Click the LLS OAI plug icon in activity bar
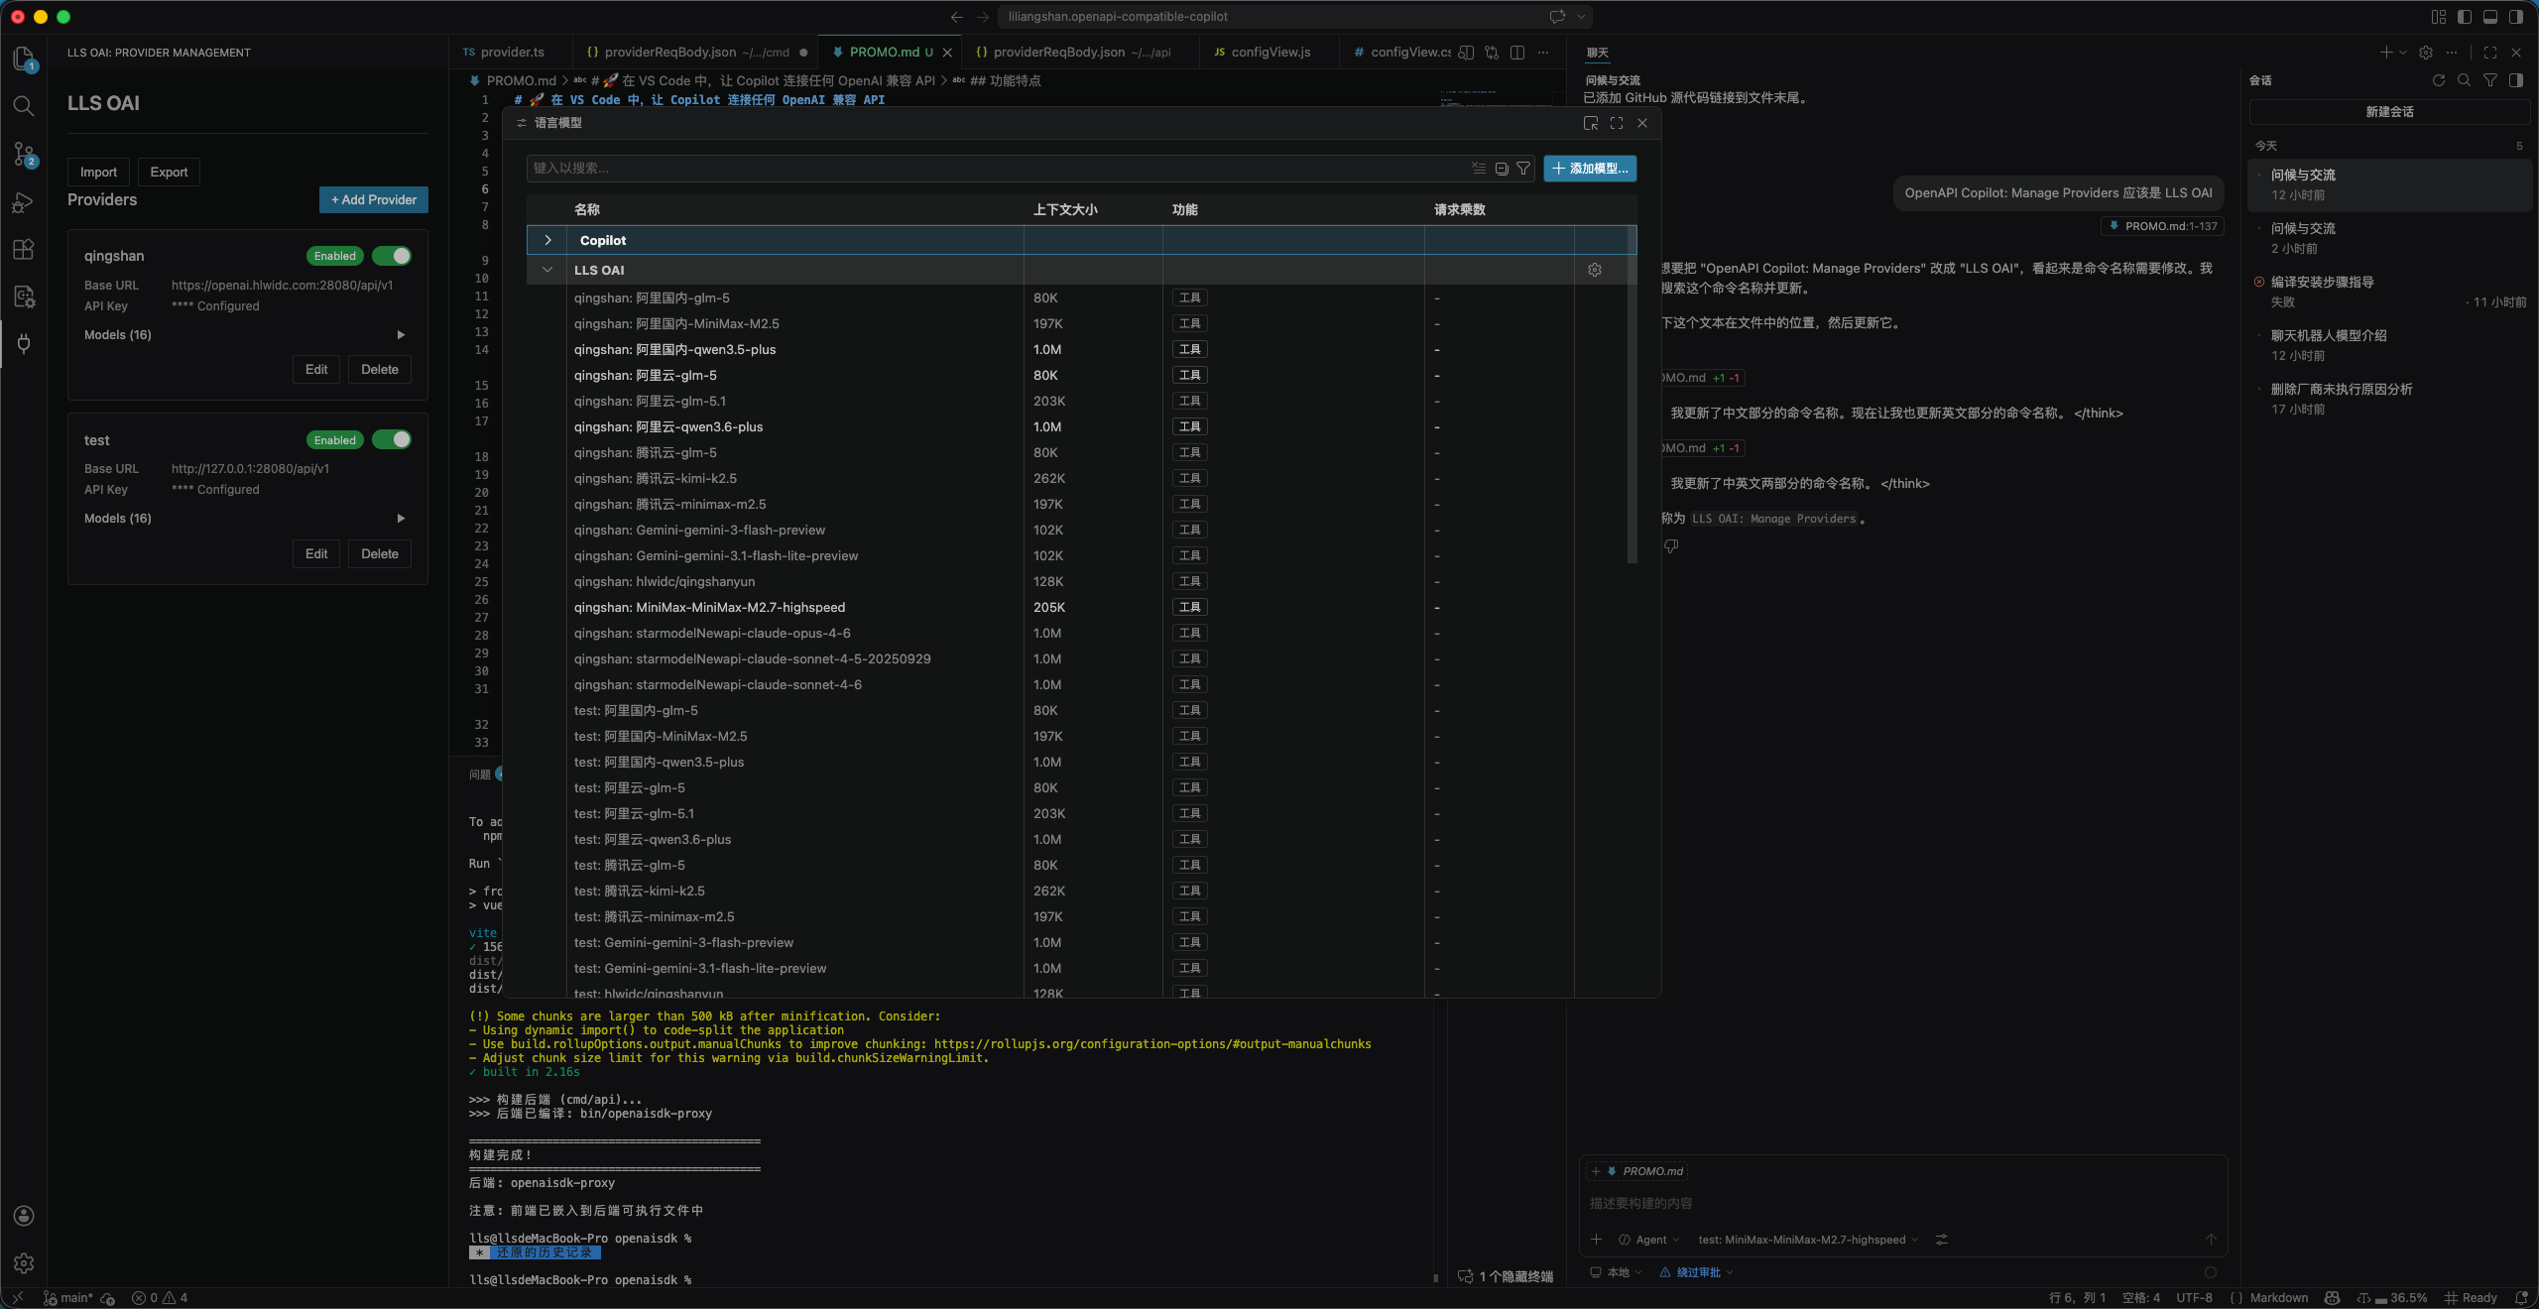The image size is (2539, 1309). [24, 344]
